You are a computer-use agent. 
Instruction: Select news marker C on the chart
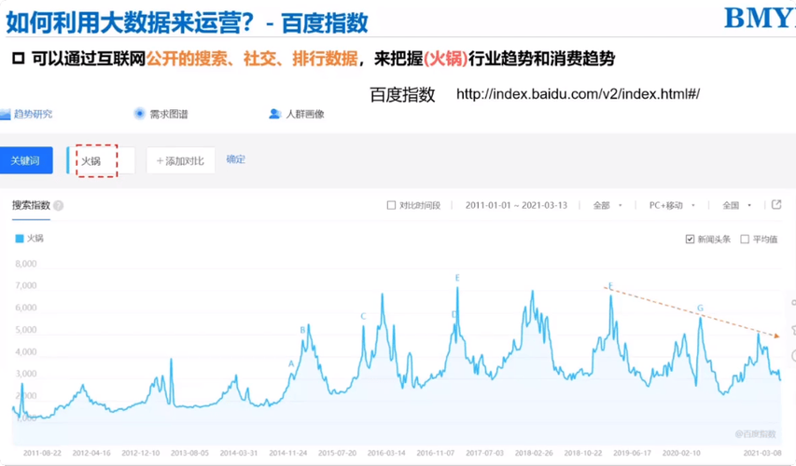363,316
